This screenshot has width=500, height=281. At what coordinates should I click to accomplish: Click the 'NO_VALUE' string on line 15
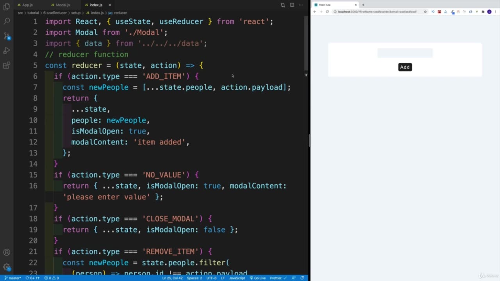click(164, 175)
